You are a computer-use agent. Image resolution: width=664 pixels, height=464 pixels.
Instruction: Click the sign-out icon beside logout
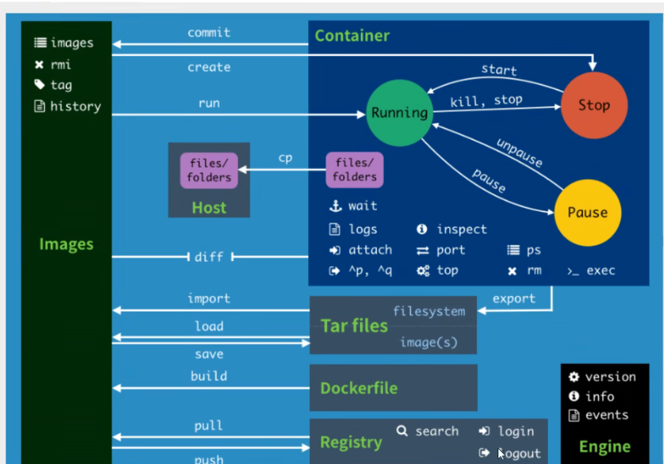[484, 453]
